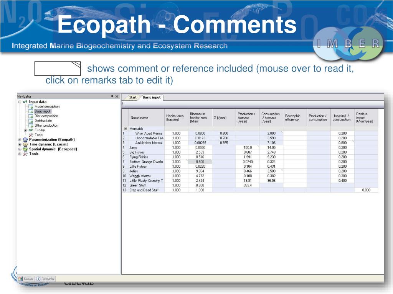Click the Unassimil. / consumption column header
The height and width of the screenshot is (294, 393).
342,118
